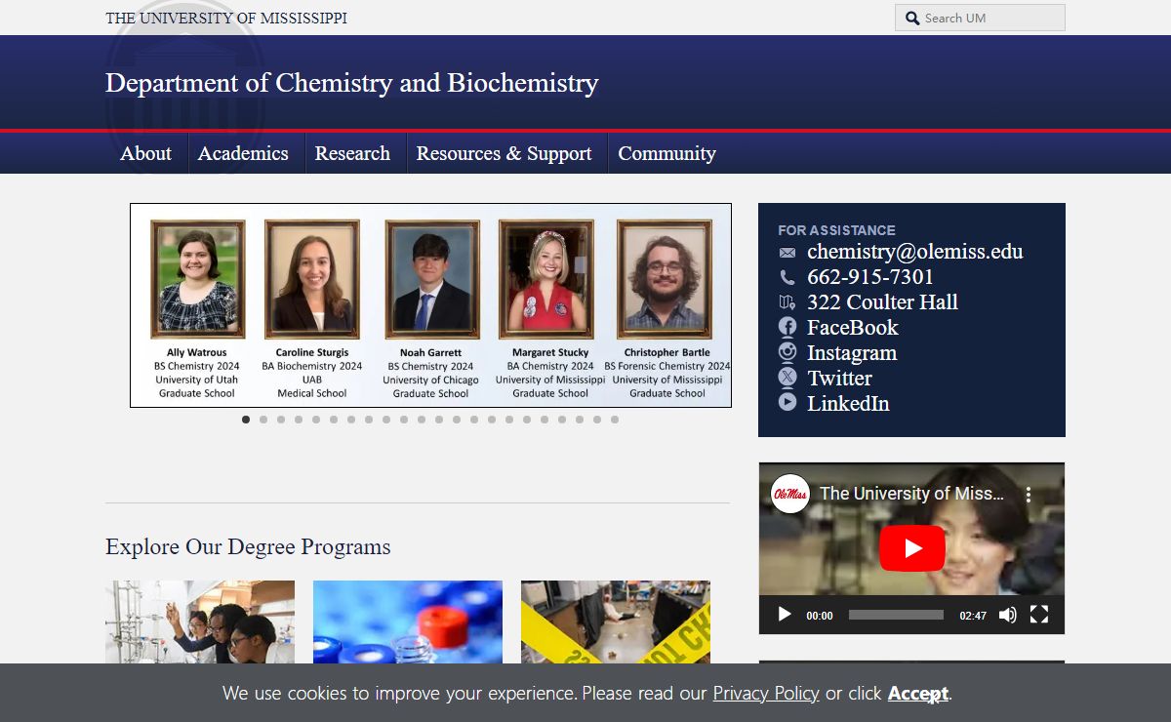Read the Privacy Policy link
The image size is (1171, 722).
click(x=766, y=693)
